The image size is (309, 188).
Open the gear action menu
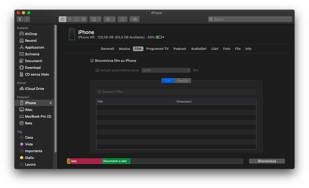tap(109, 19)
